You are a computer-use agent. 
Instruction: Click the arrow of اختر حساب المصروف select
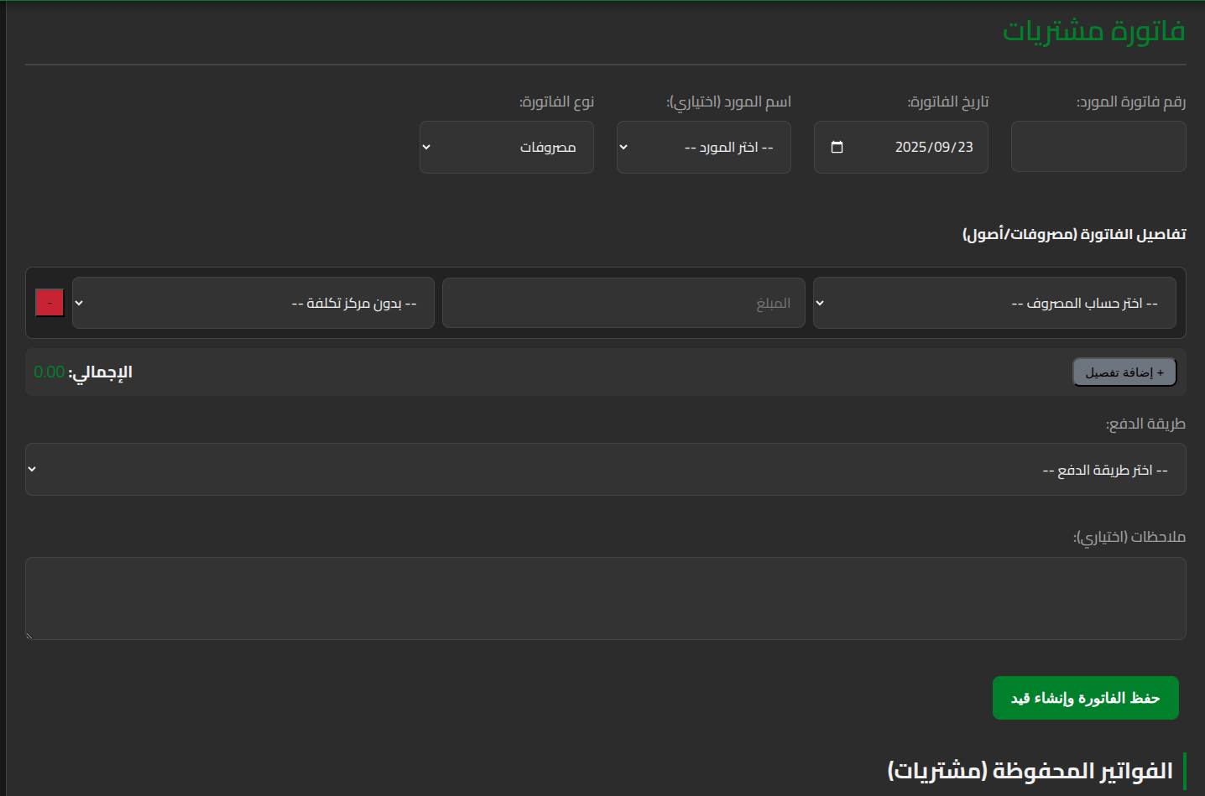tap(820, 303)
